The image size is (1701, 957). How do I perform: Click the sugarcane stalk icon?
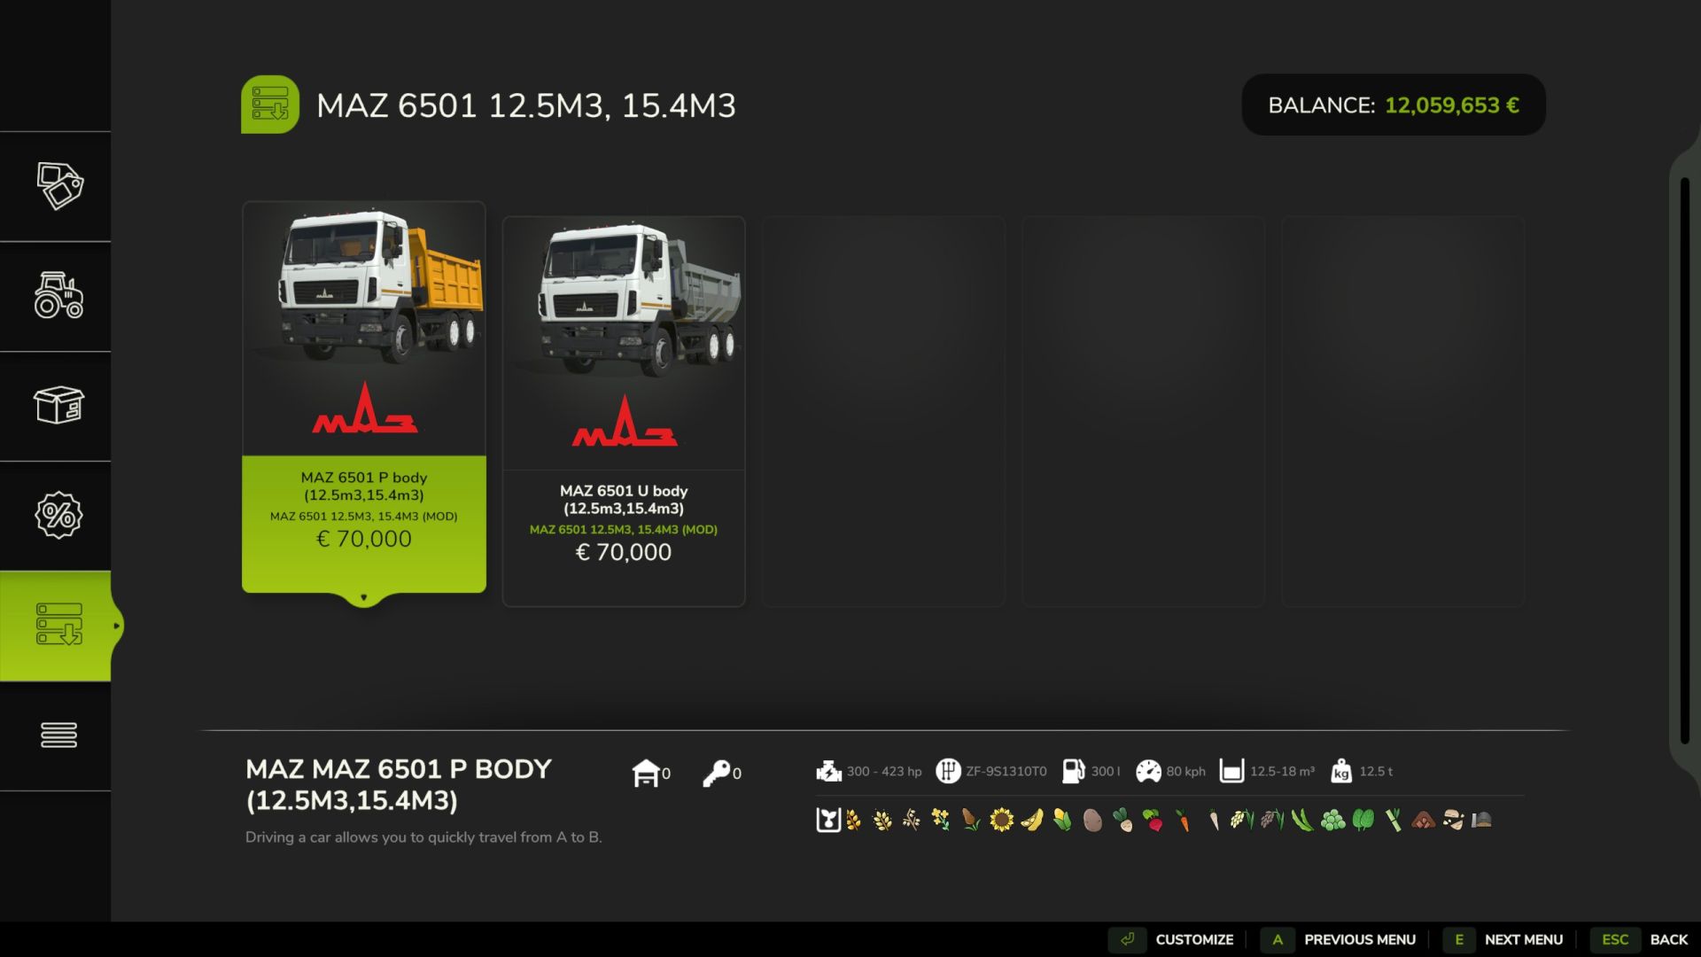pos(1393,820)
